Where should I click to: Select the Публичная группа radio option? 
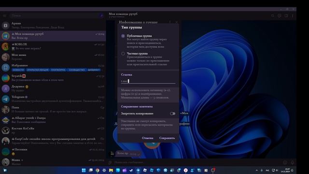[123, 36]
